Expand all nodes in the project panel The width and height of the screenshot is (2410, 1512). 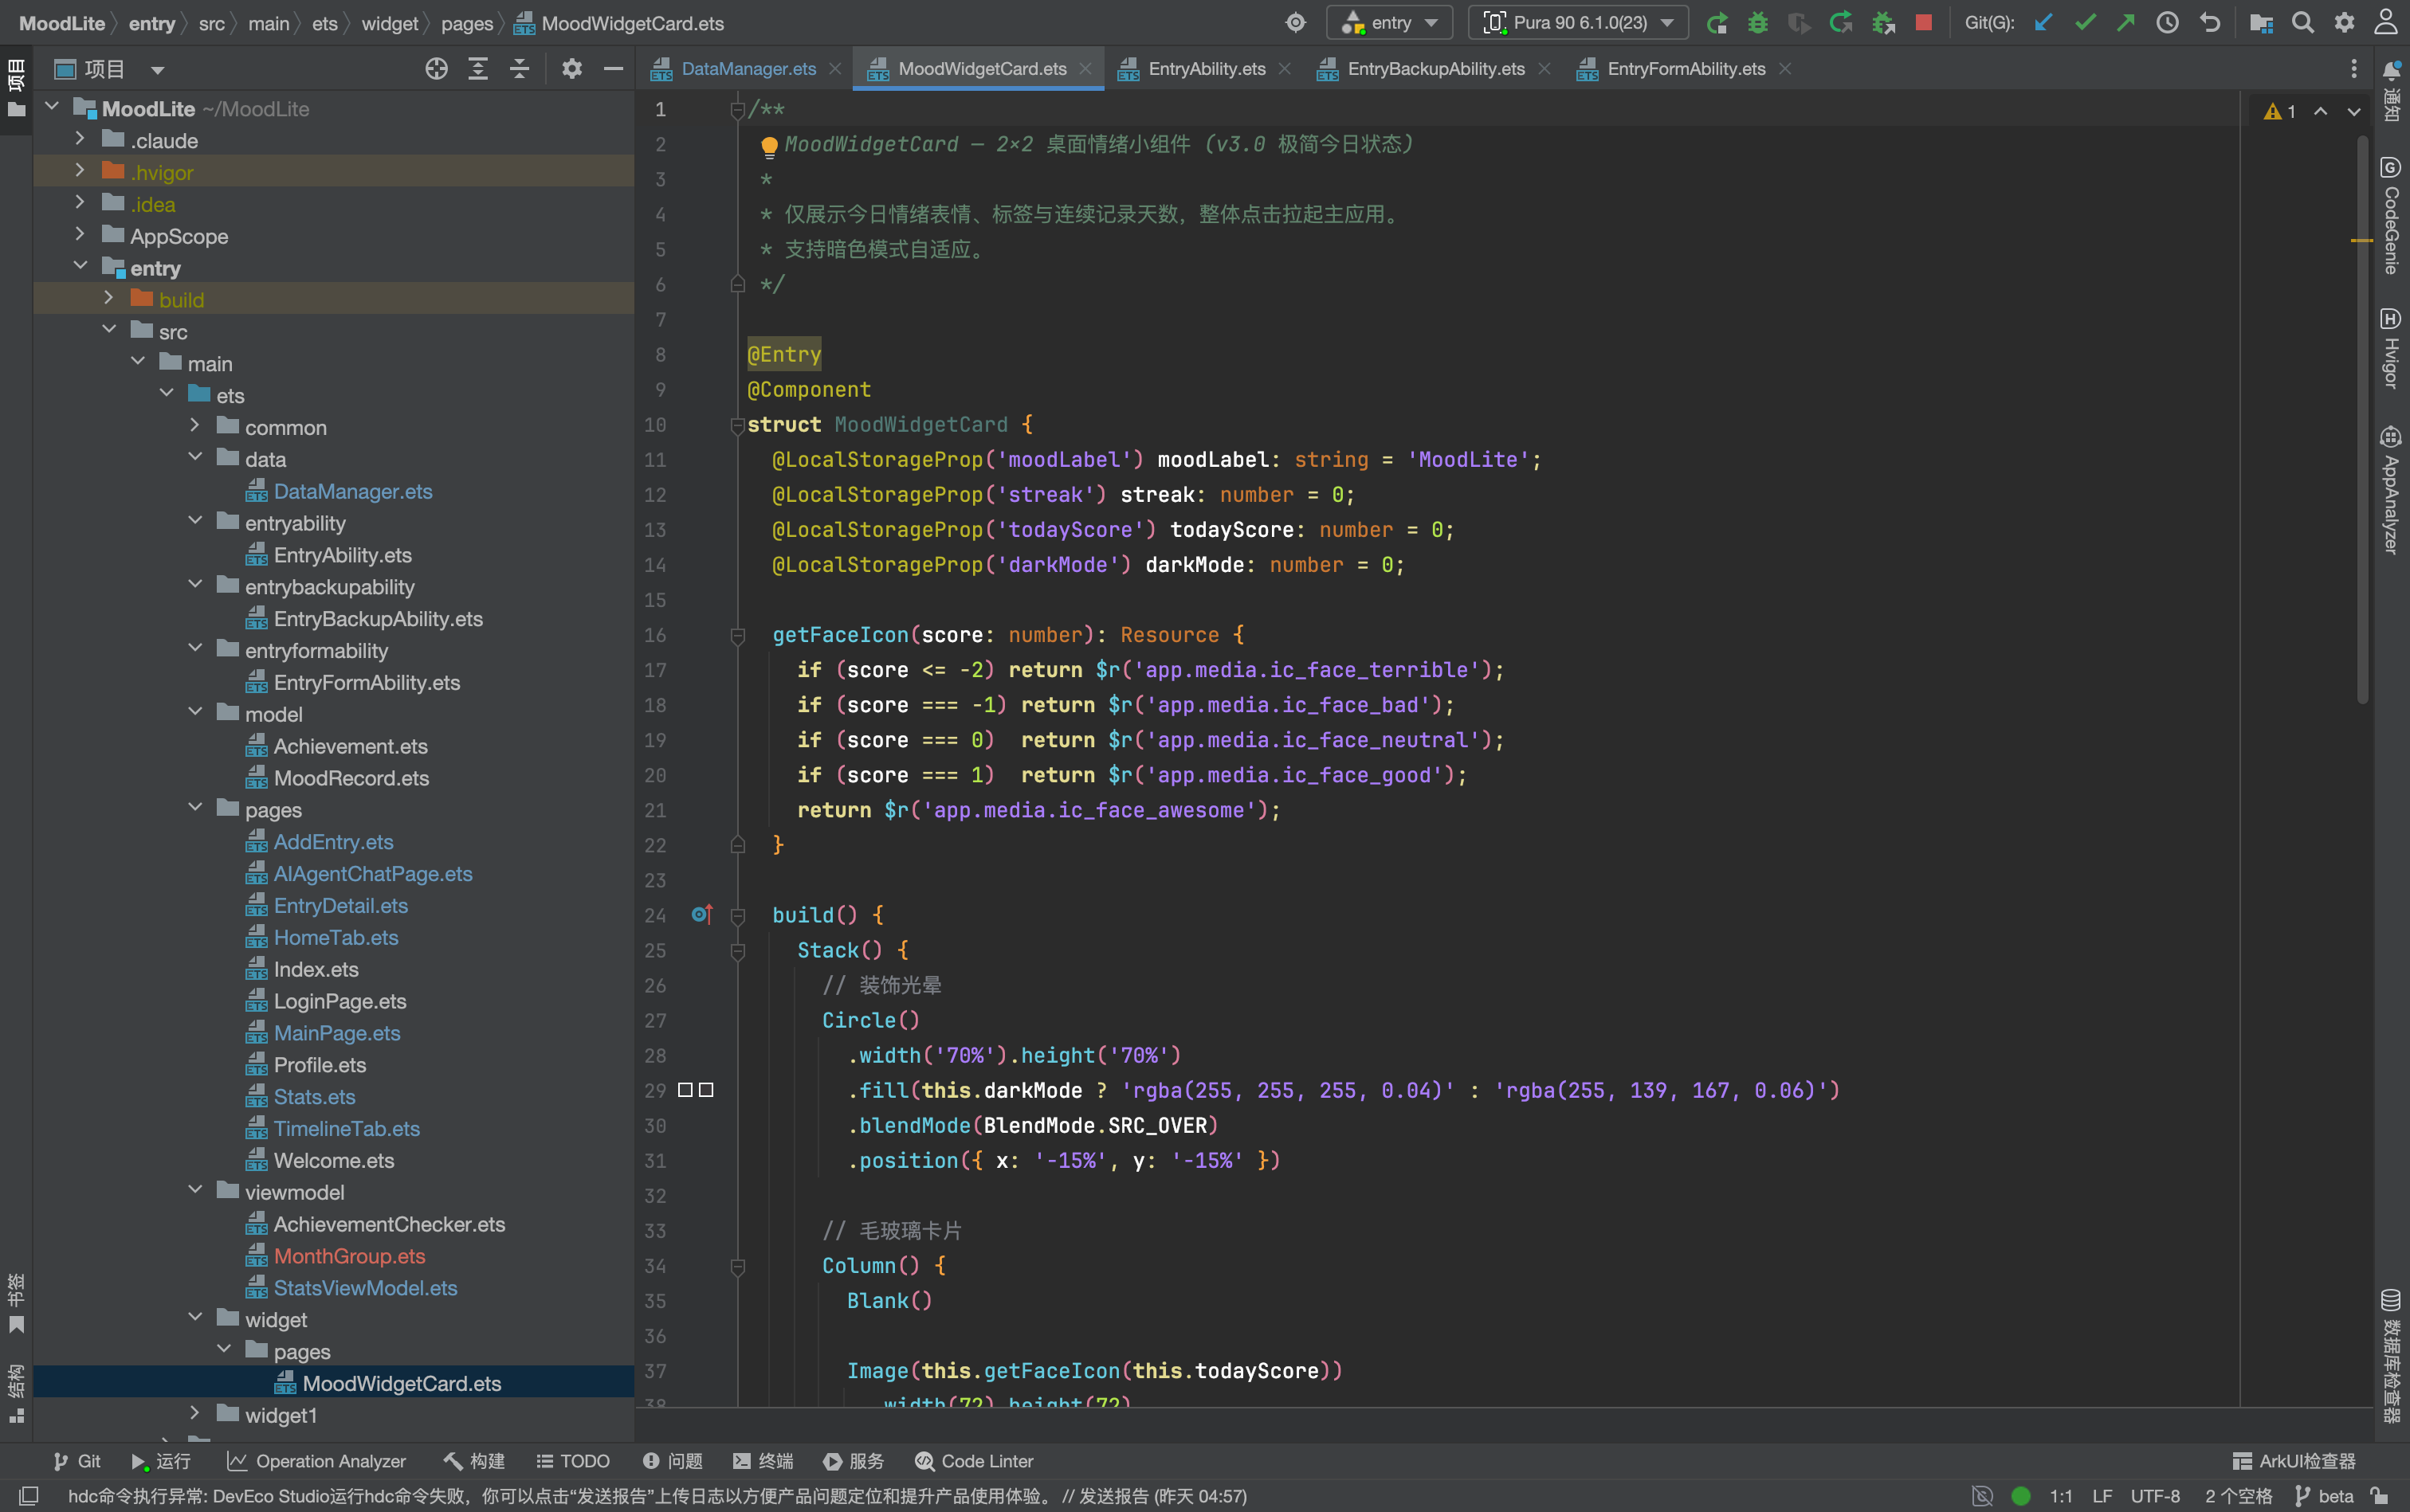(478, 69)
